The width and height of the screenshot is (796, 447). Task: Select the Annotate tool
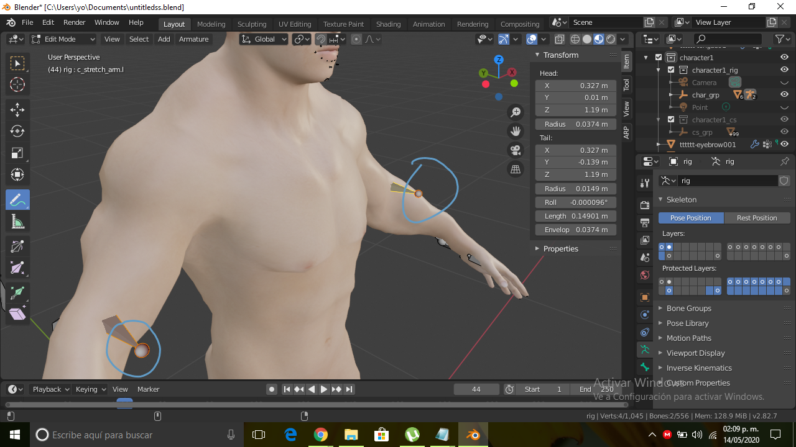[17, 199]
